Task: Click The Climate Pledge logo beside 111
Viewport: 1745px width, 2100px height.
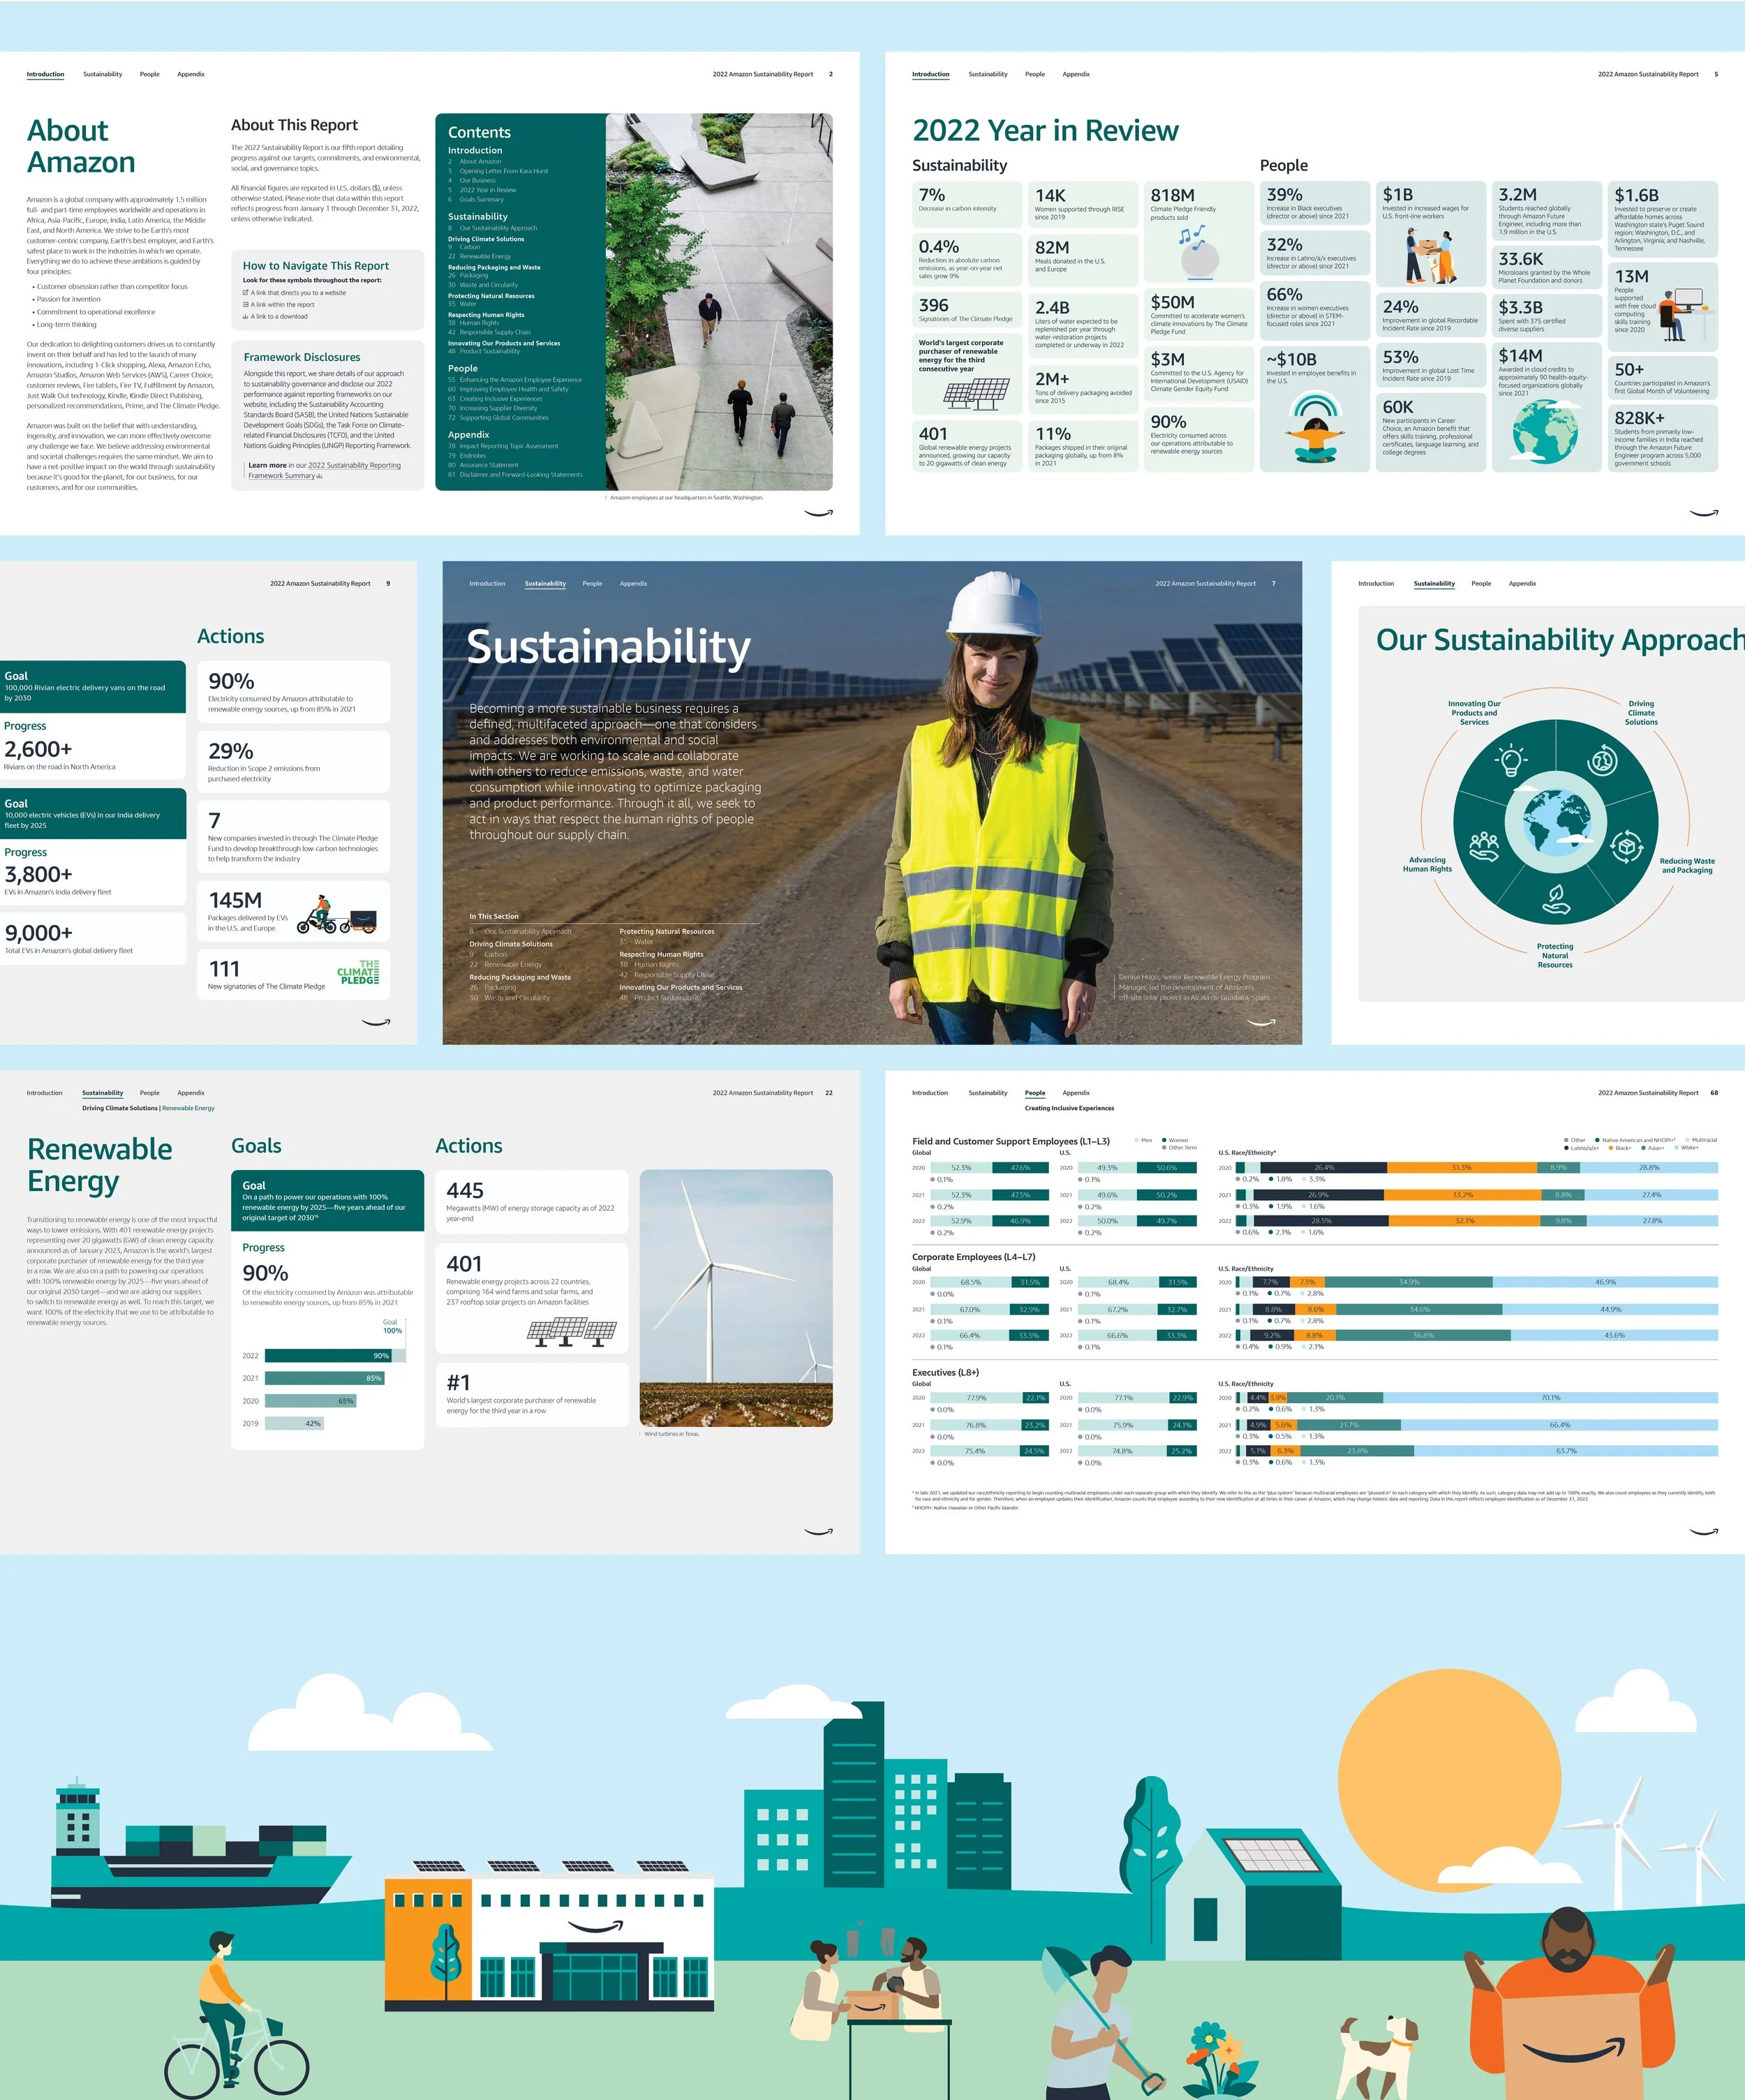Action: click(358, 972)
